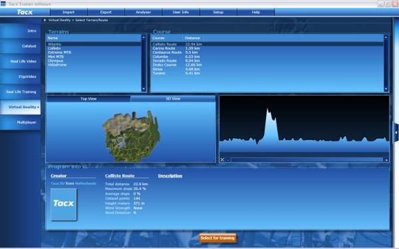This screenshot has height=249, width=399.
Task: Click the Total distance 22.9 km value
Action: click(x=140, y=184)
